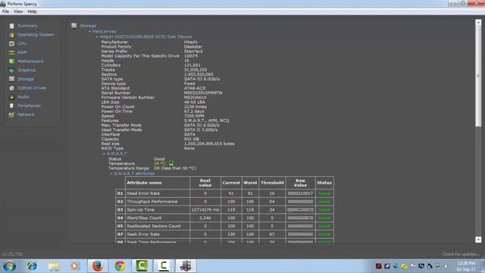Open the green C application taskbar icon
485x273 pixels.
[x=142, y=266]
